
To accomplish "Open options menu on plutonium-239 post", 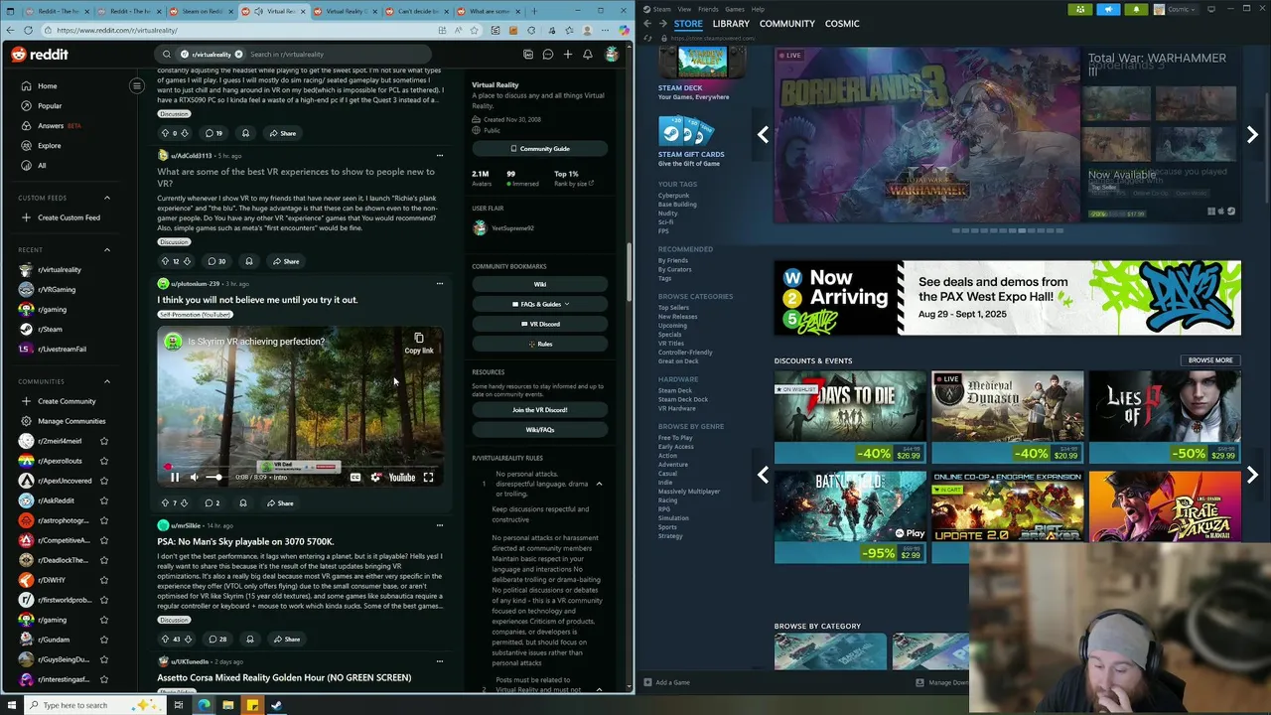I will (x=440, y=284).
